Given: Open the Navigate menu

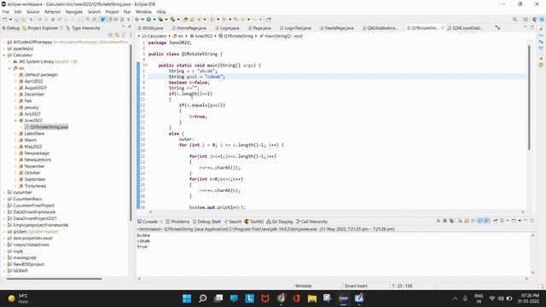Looking at the screenshot, I should tap(74, 12).
